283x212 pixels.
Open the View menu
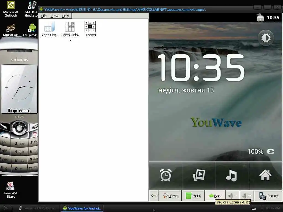54,16
